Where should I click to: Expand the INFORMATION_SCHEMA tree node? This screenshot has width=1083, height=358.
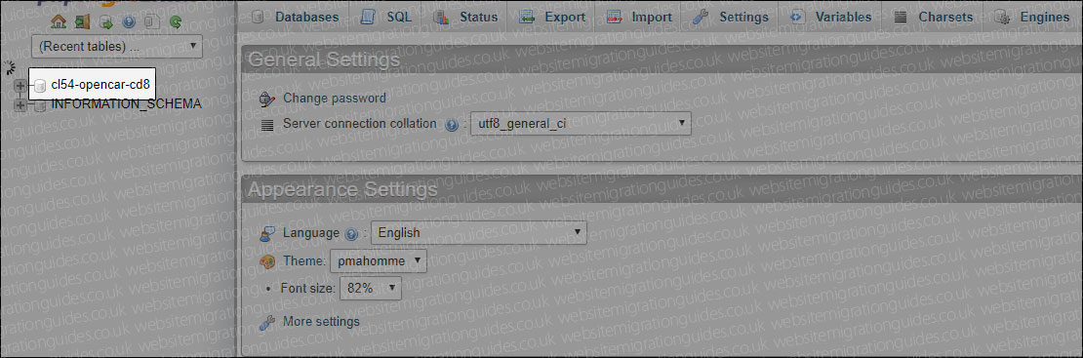tap(20, 105)
